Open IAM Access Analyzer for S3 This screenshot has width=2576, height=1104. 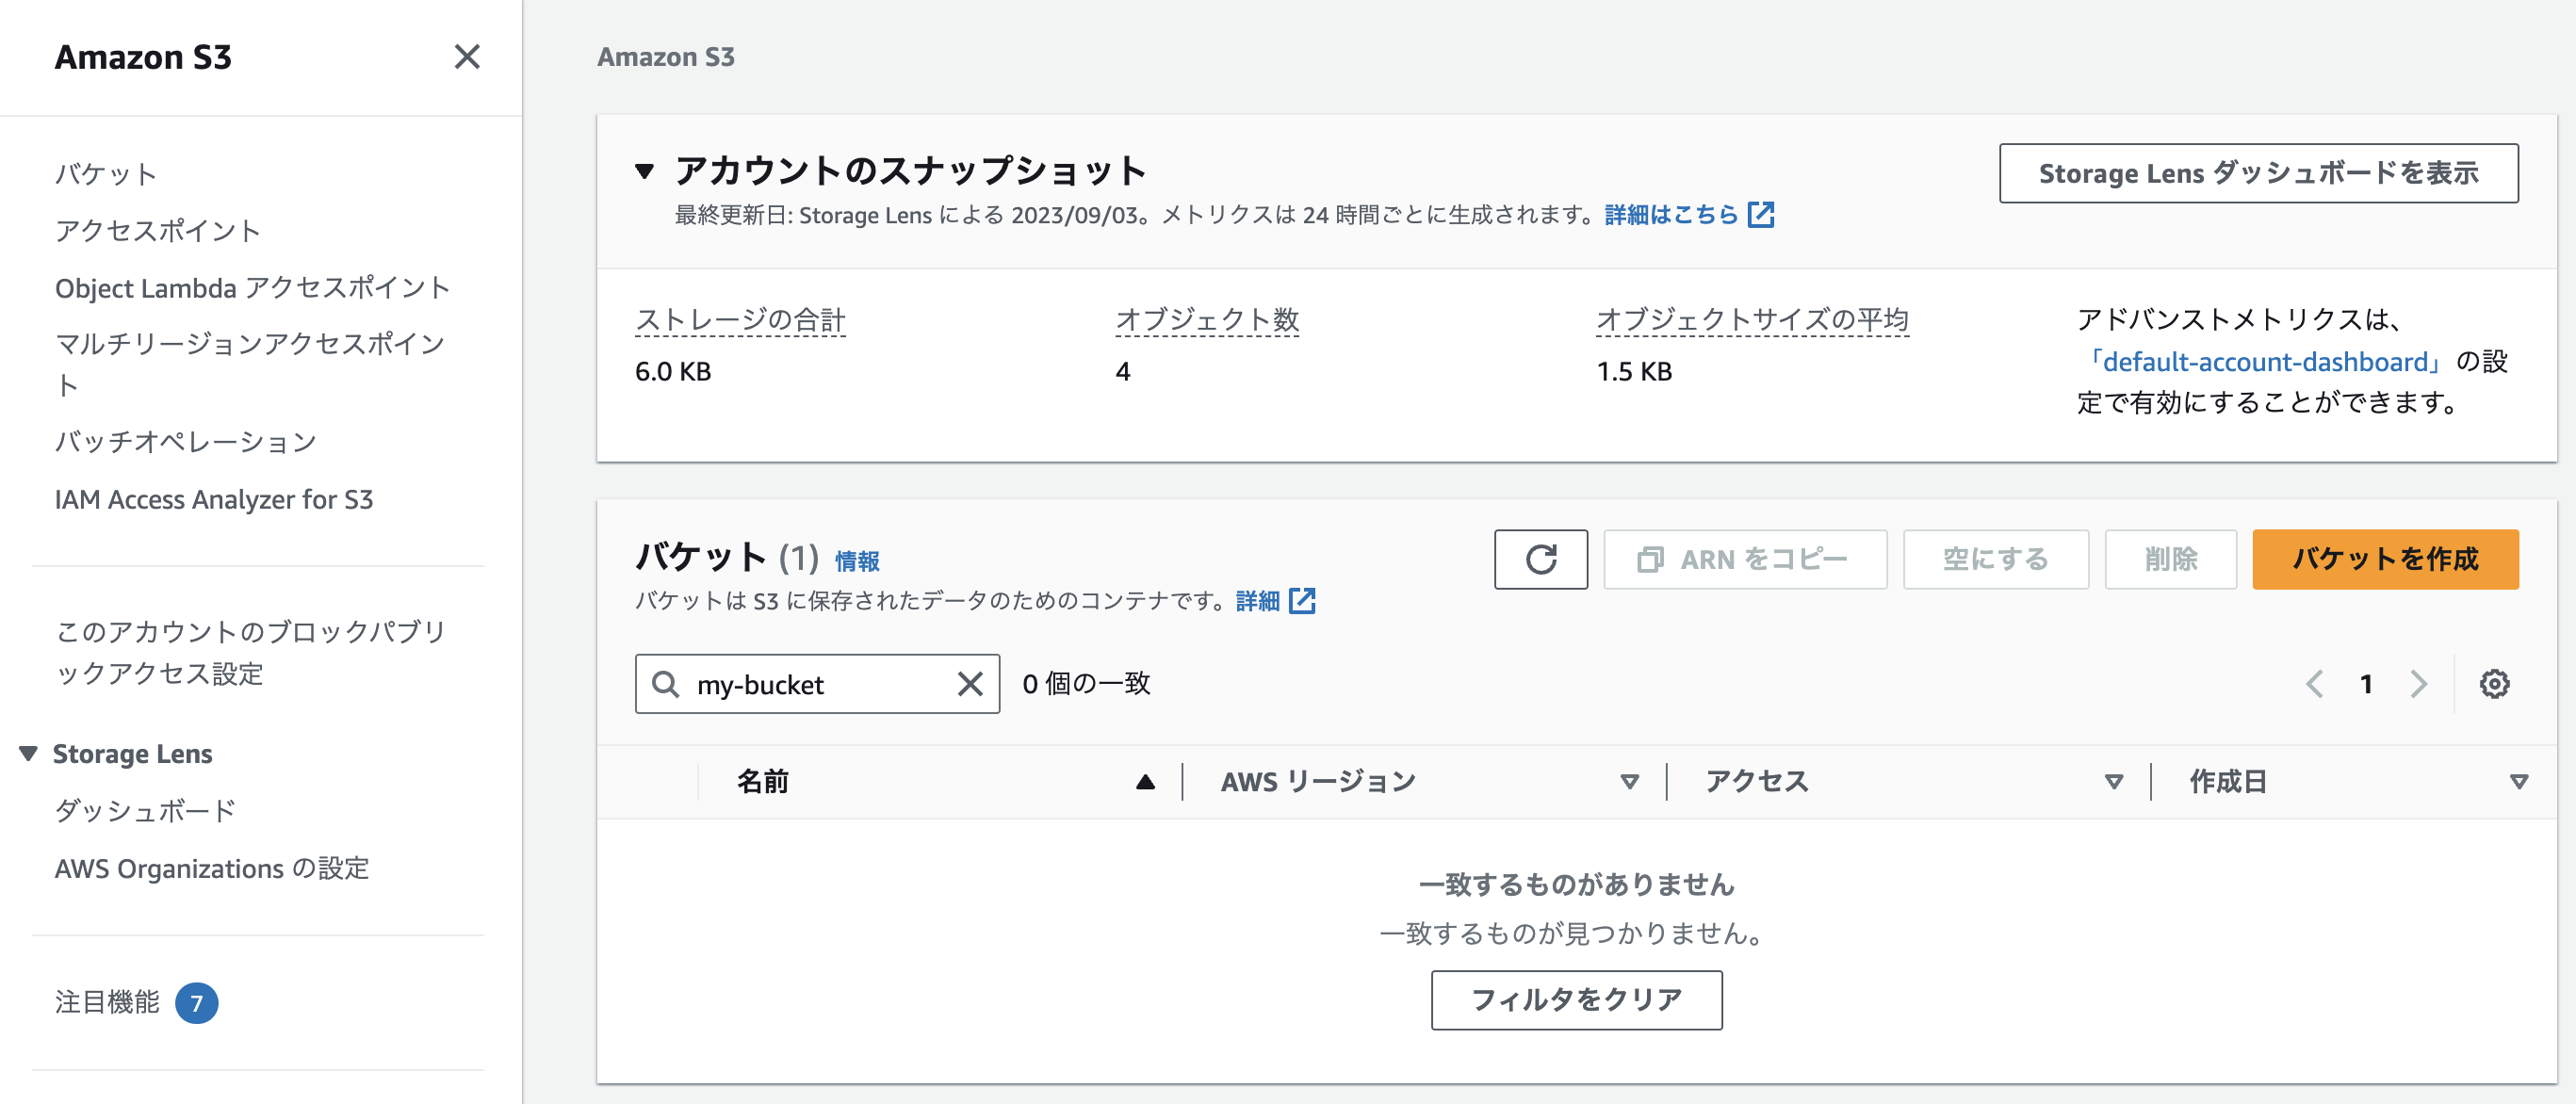point(214,499)
